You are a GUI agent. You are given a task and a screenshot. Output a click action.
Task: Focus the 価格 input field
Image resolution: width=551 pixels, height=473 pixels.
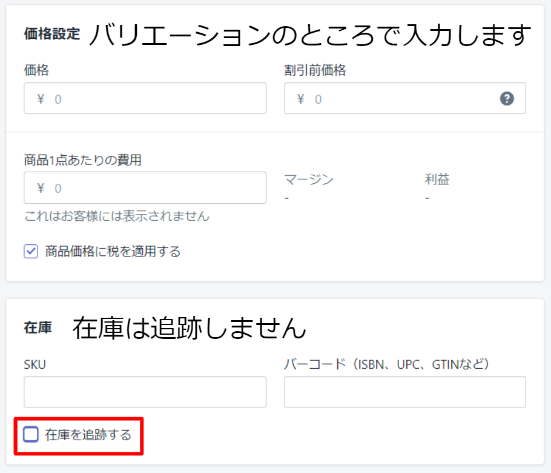(151, 99)
